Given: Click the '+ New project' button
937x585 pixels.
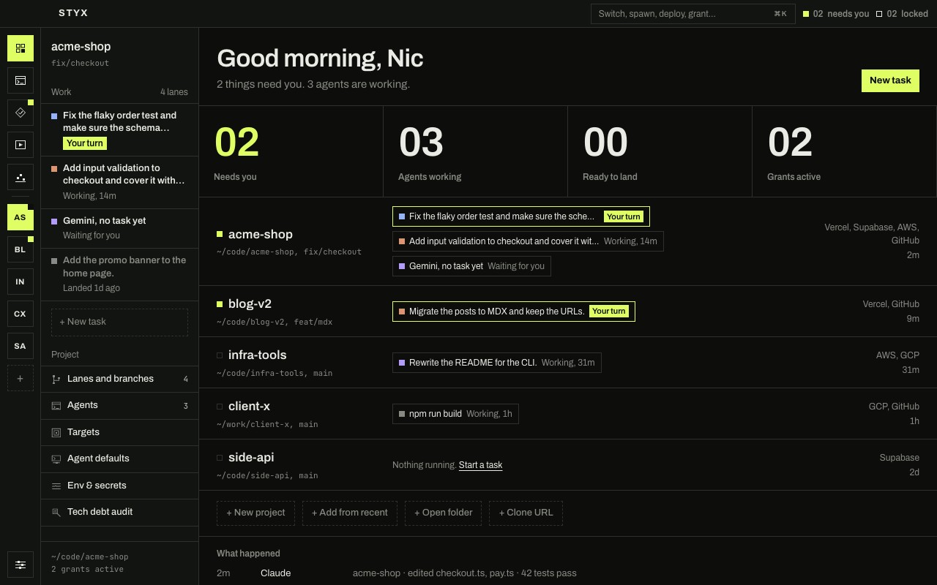Looking at the screenshot, I should [255, 513].
